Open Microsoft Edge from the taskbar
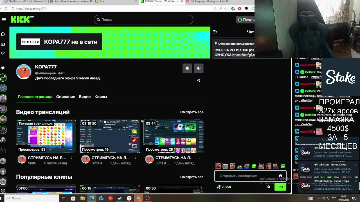This screenshot has width=360, height=202. tap(92, 198)
